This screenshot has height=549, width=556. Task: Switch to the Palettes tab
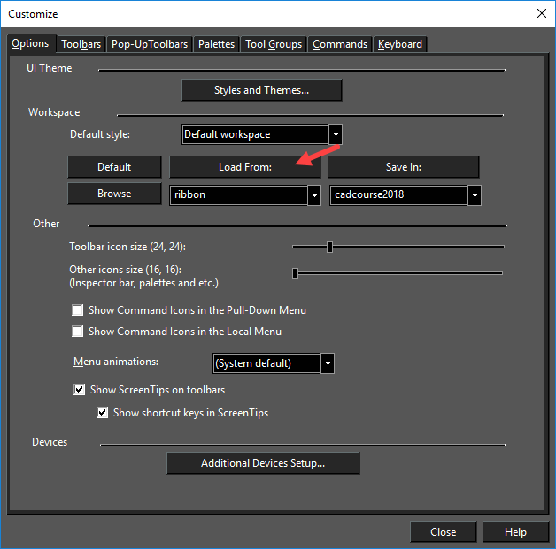216,44
